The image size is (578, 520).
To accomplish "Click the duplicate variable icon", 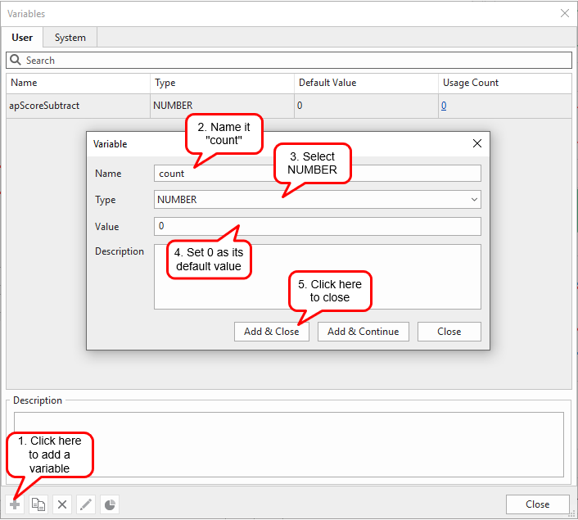I will point(38,504).
